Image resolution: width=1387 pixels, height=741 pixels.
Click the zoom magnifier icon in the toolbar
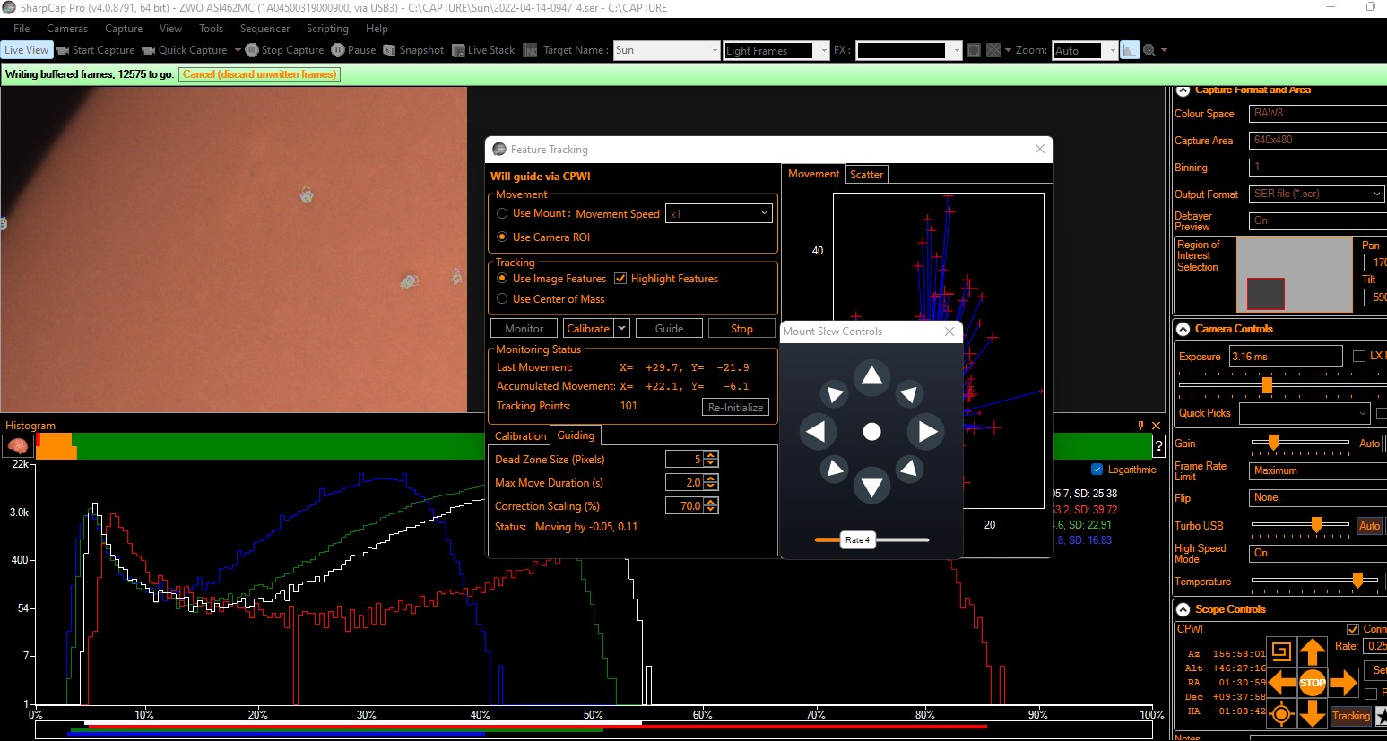(x=1149, y=50)
